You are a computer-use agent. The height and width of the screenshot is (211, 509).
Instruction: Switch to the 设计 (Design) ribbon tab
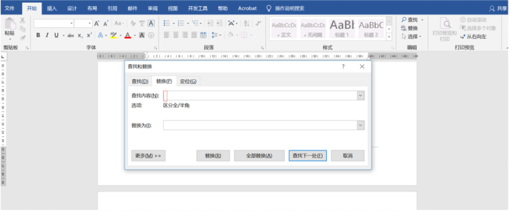click(72, 9)
